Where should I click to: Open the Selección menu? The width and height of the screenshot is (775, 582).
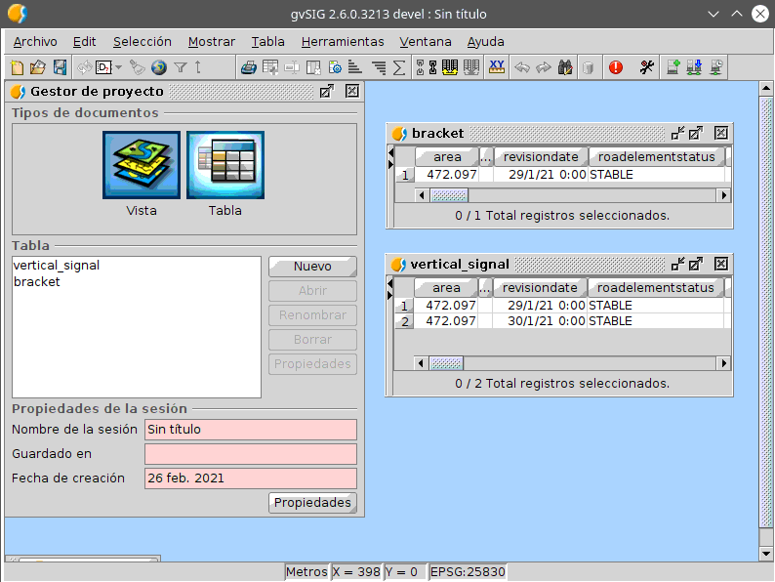click(x=143, y=42)
